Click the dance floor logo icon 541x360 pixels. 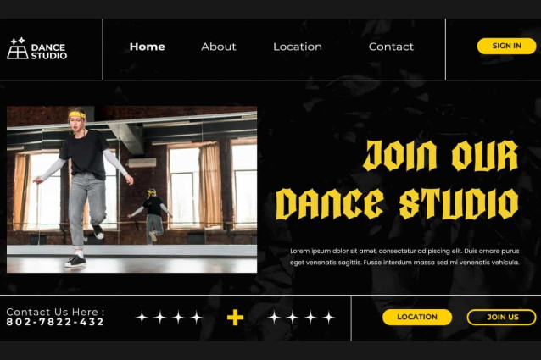17,49
